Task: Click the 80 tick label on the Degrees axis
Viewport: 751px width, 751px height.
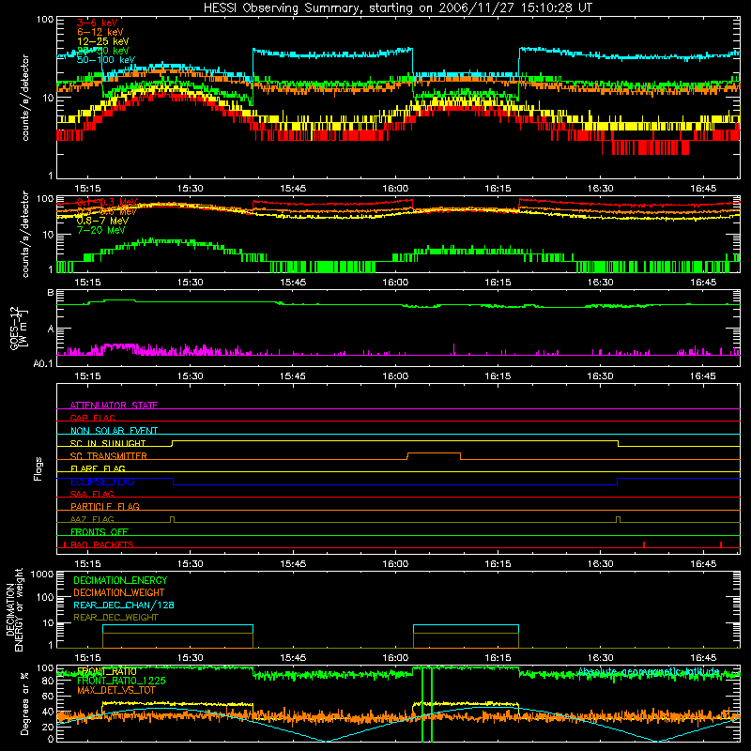Action: click(x=48, y=681)
